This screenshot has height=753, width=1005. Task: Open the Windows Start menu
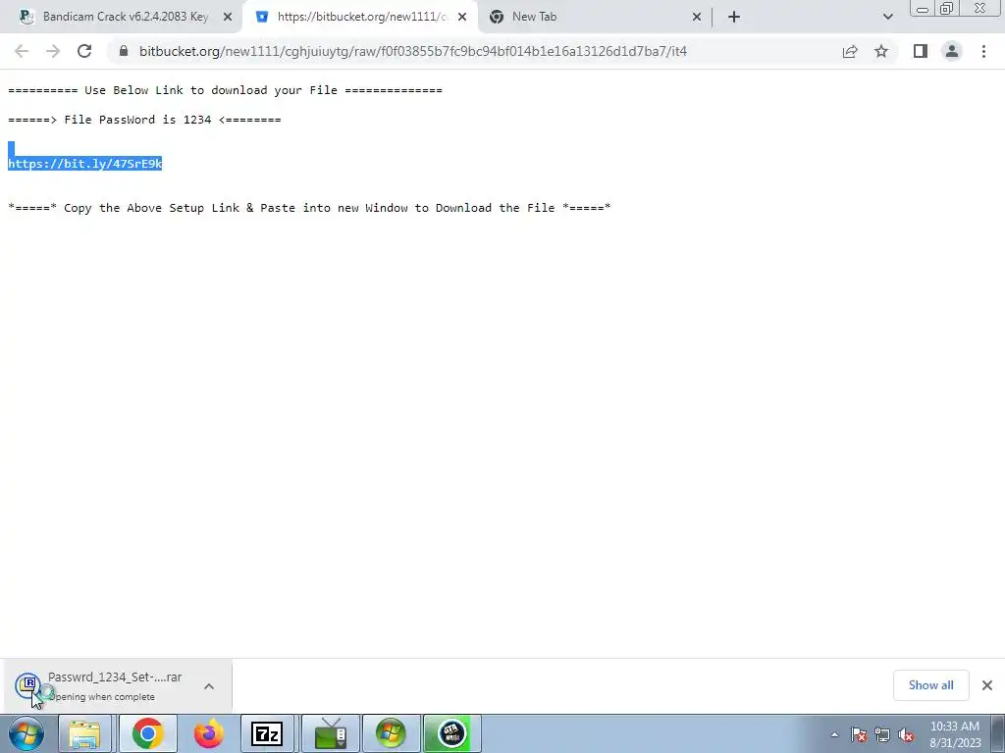pos(26,733)
